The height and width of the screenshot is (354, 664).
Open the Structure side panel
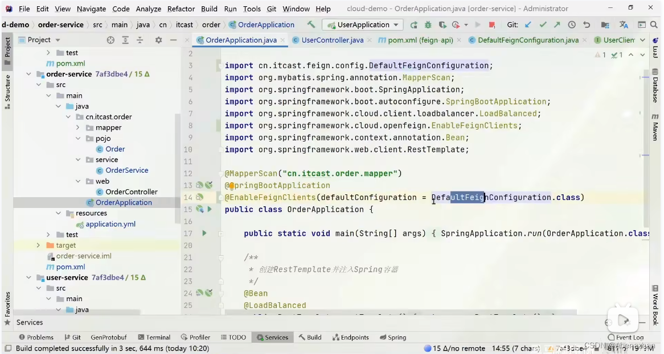[7, 91]
